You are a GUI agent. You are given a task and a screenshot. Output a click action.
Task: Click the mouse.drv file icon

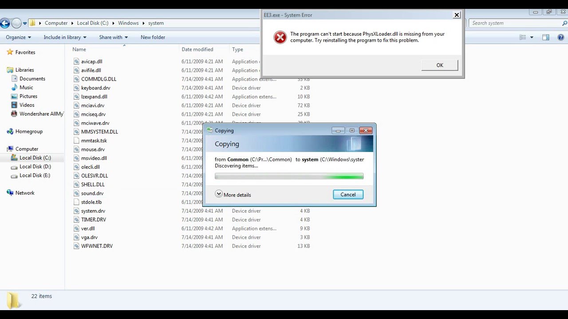(76, 149)
